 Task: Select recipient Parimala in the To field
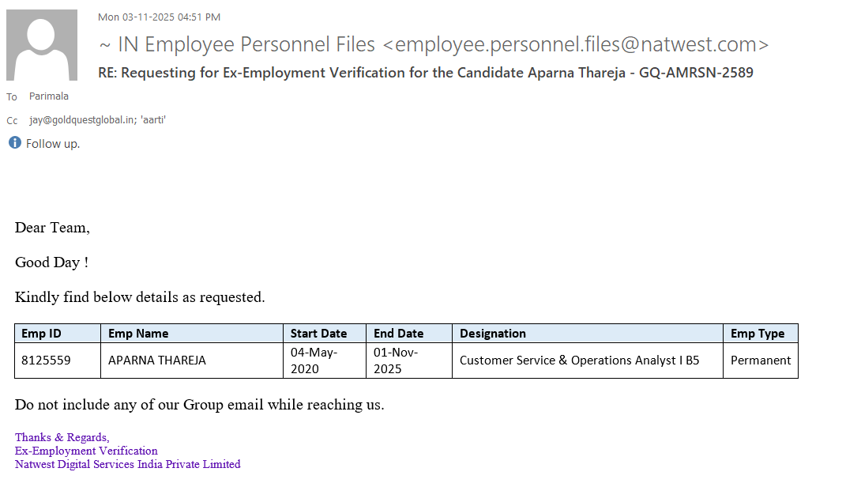pos(49,96)
